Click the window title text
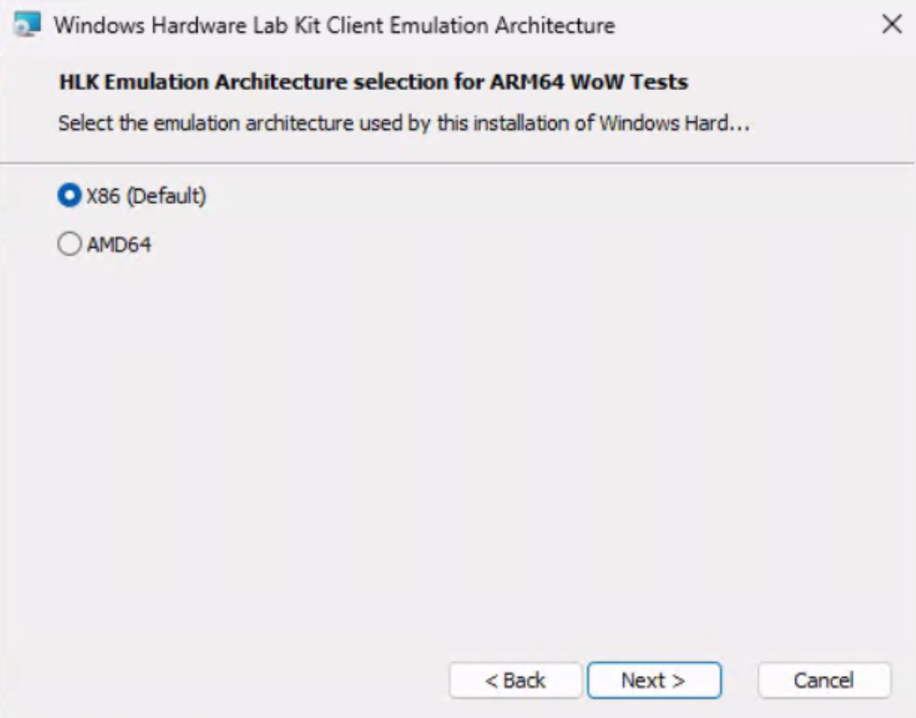 335,26
